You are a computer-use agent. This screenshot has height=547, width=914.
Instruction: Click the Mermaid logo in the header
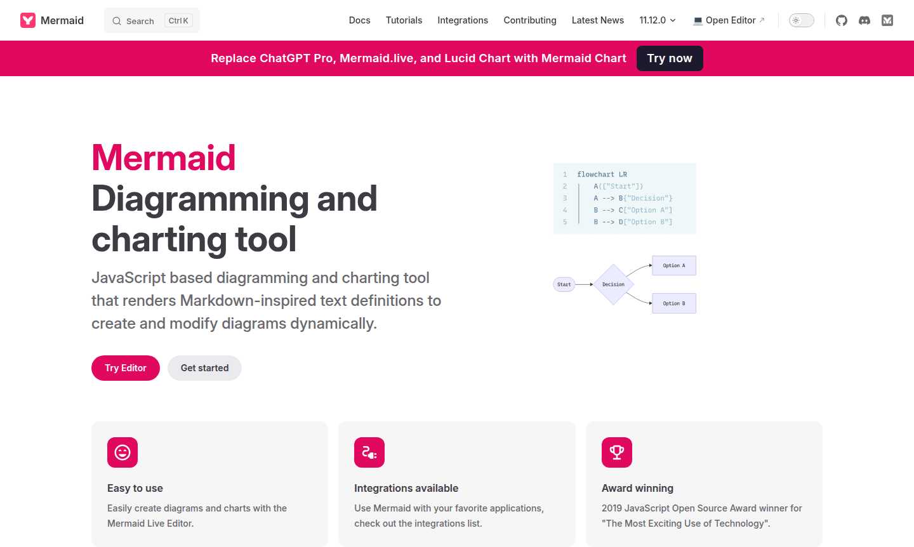coord(51,20)
